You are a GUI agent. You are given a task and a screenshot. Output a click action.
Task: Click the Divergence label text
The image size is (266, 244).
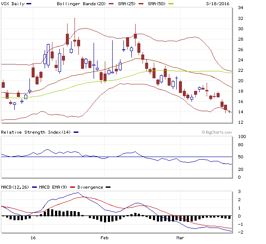91,187
